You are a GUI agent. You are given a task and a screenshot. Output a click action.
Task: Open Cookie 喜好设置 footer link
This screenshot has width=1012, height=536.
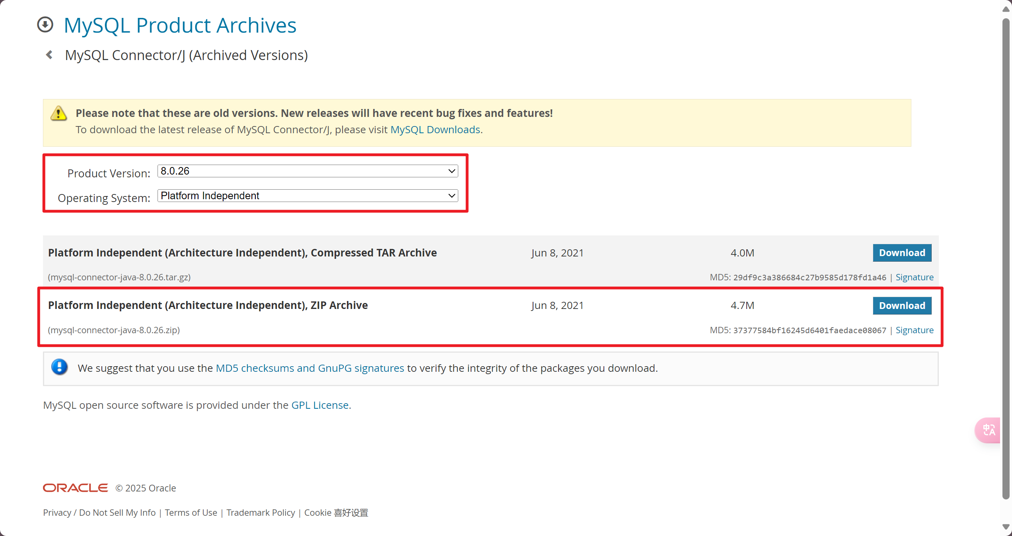[x=336, y=513]
